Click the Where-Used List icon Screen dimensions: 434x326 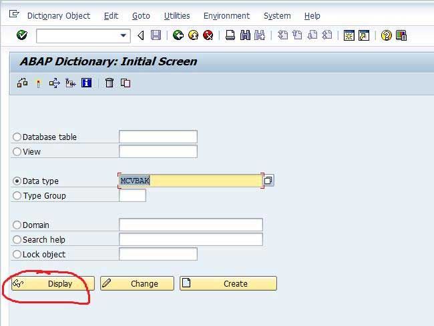coord(55,83)
